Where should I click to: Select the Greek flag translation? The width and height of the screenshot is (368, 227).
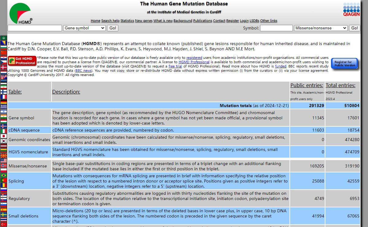pos(4,106)
